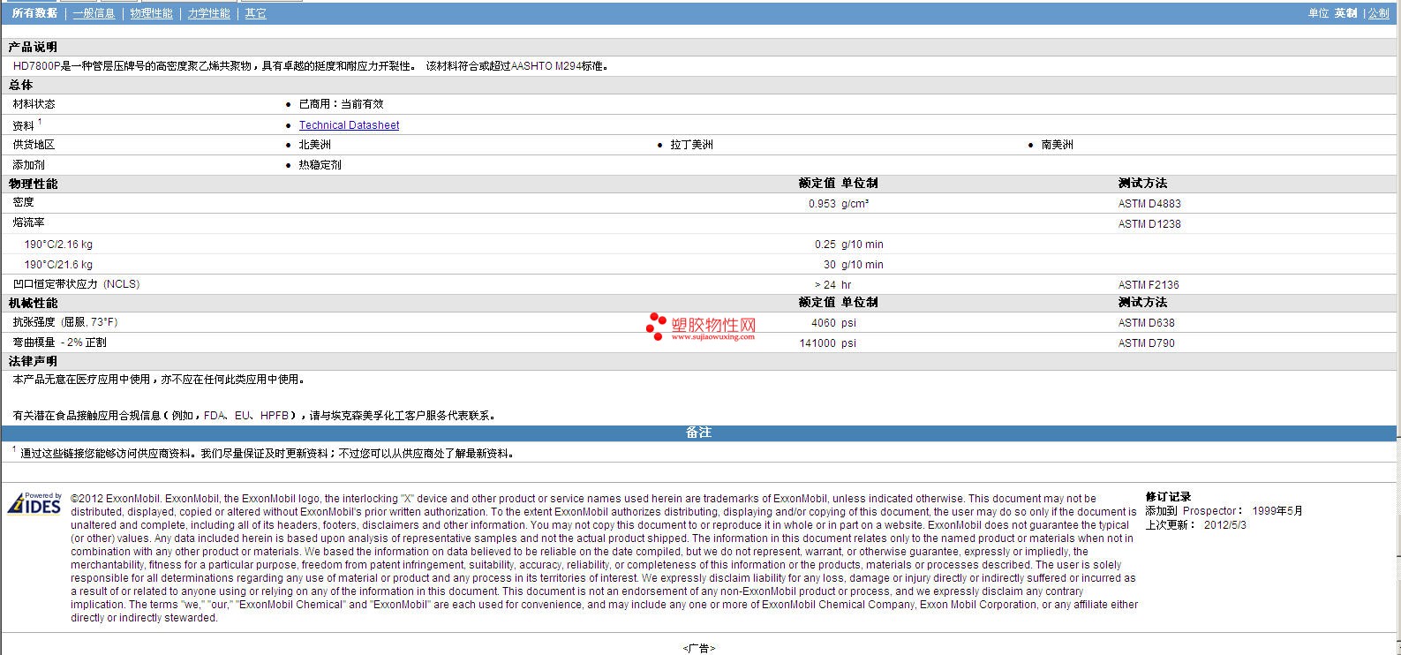Open the 一般信息 tab

pos(94,13)
